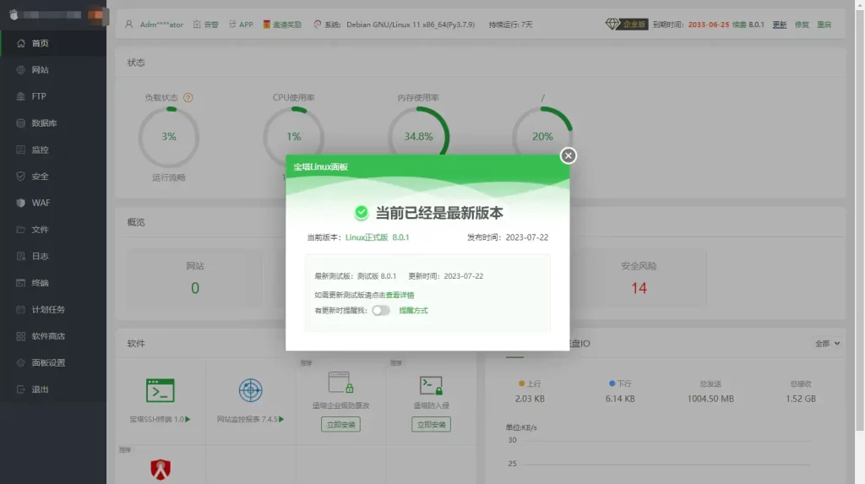Click 立即安装 under 堡塔防入侵
Screen dimensions: 865x484
(431, 424)
